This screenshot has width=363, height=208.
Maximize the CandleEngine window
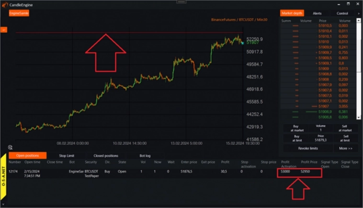pos(348,4)
